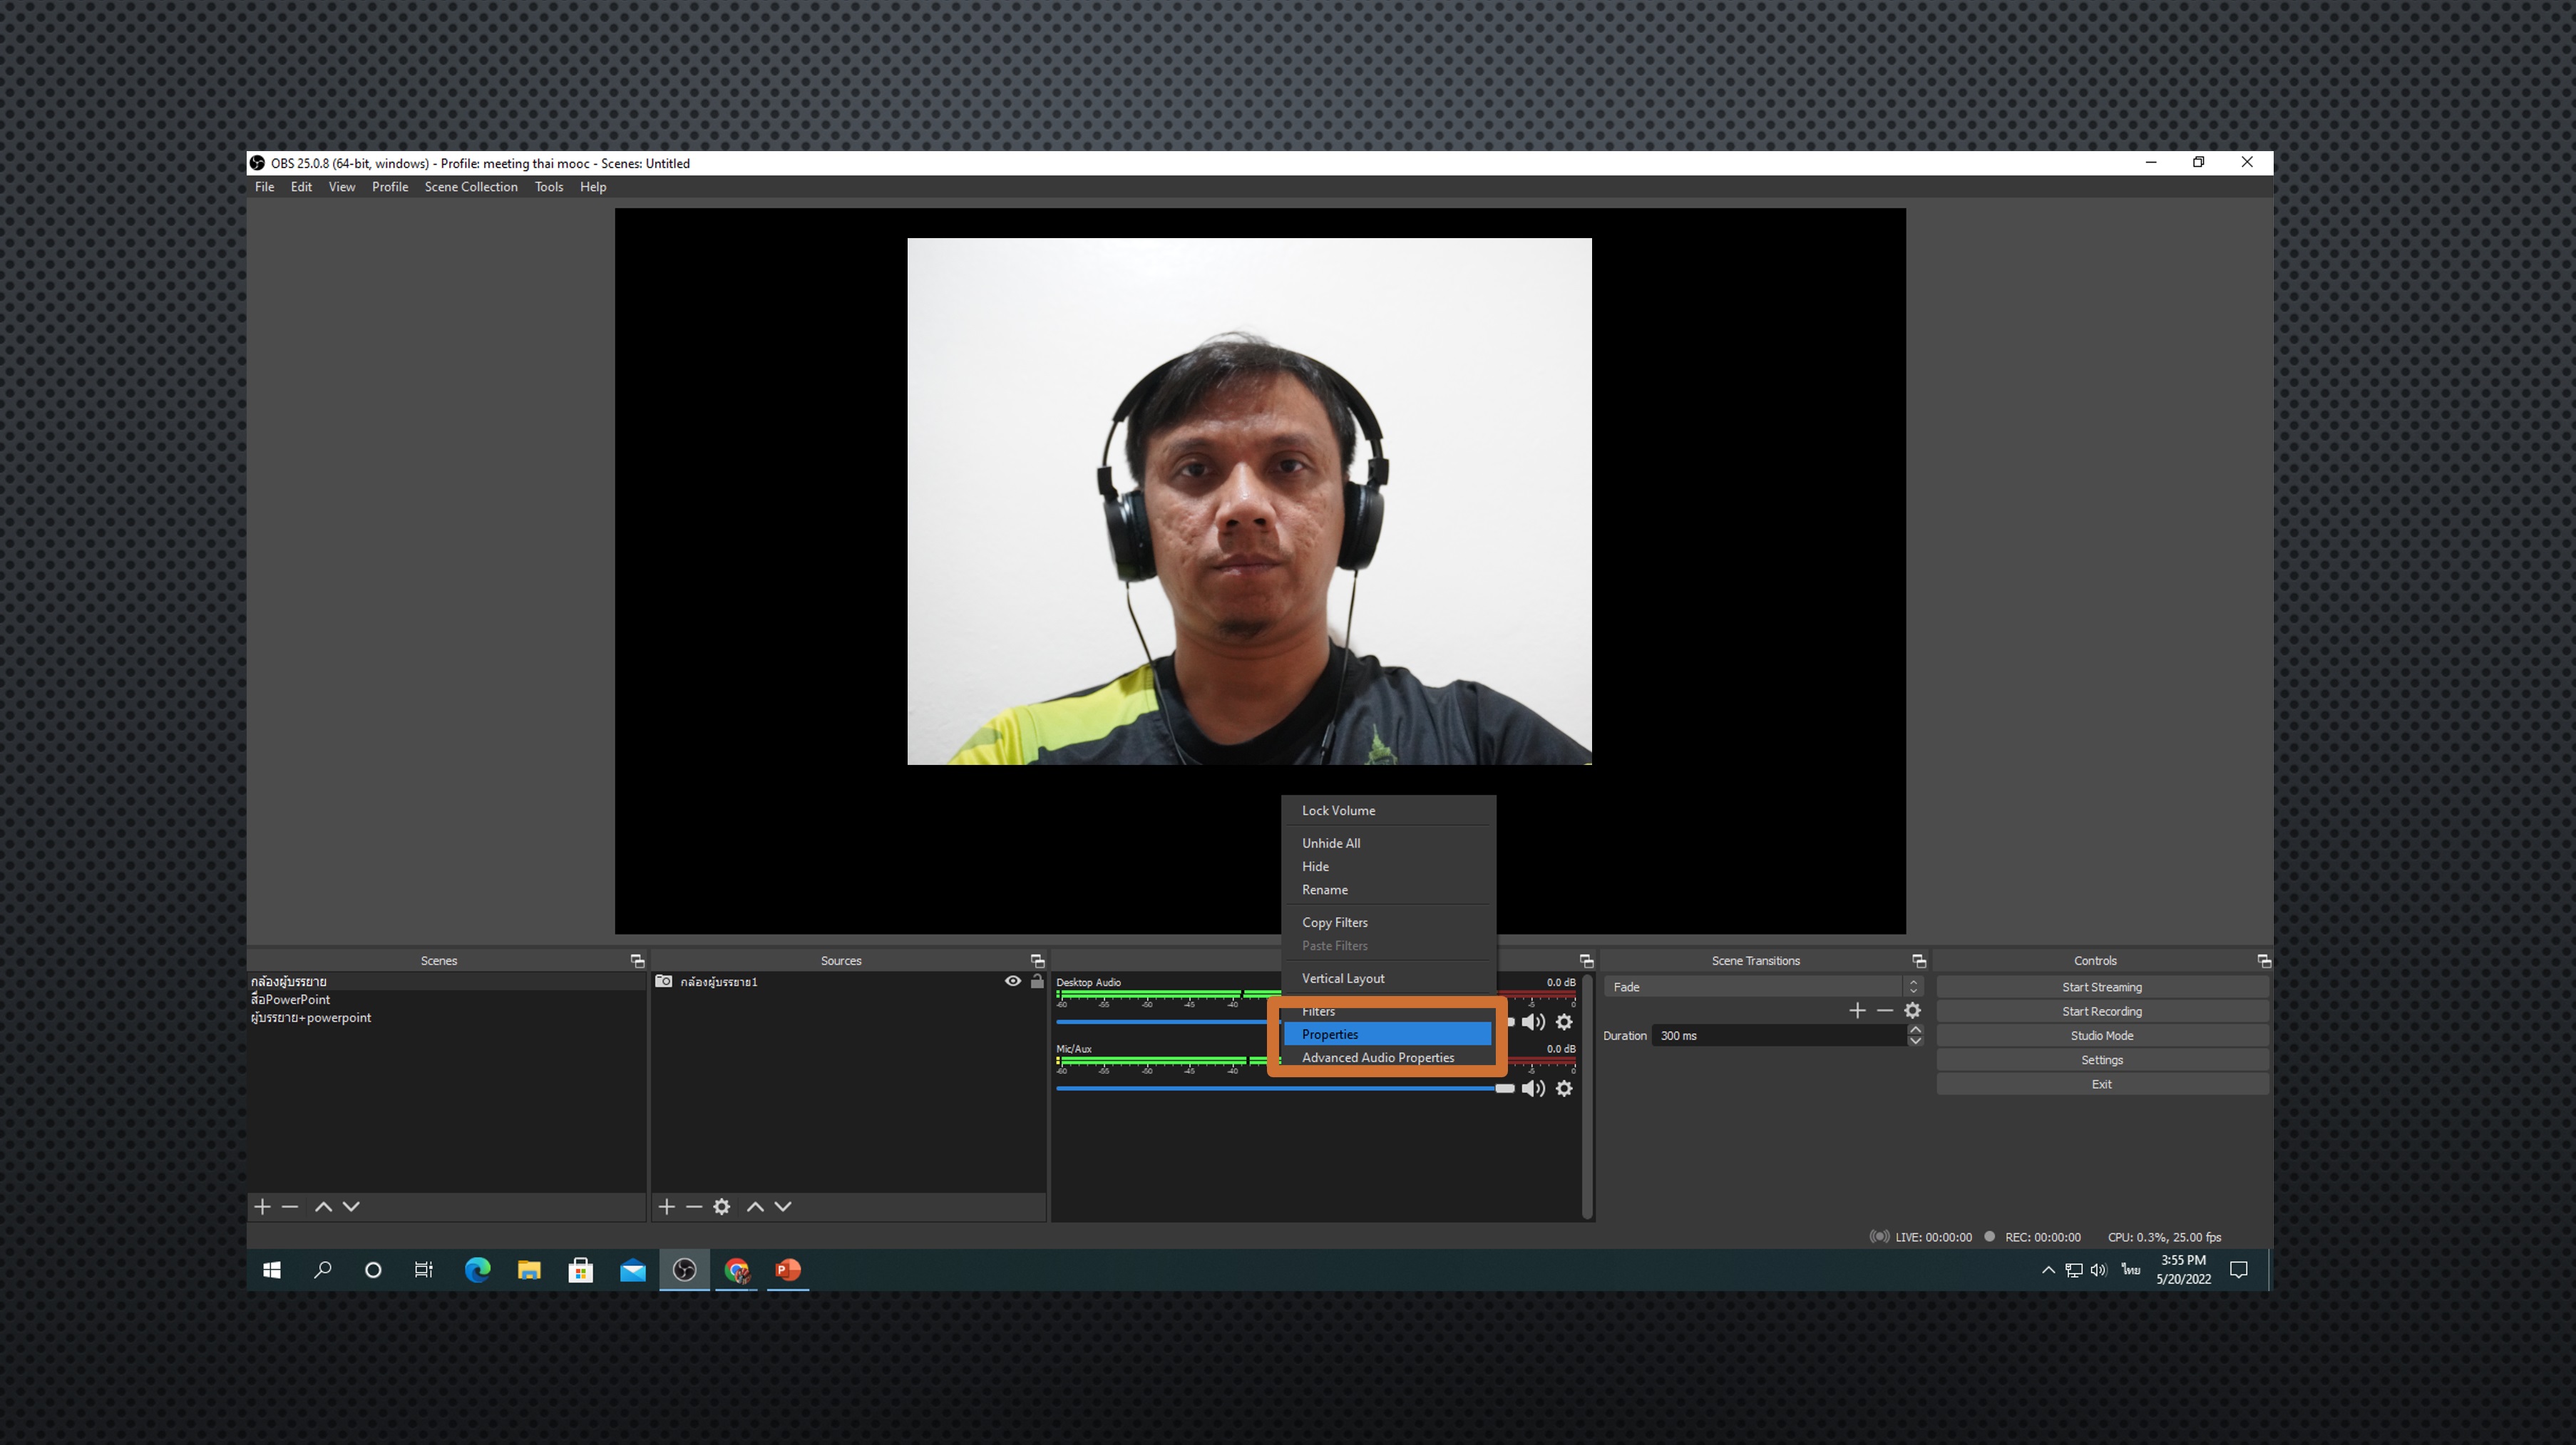Select Copy Filters in context menu
The height and width of the screenshot is (1445, 2576).
[x=1388, y=923]
